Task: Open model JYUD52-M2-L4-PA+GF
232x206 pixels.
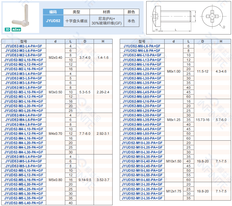Action: click(24, 46)
